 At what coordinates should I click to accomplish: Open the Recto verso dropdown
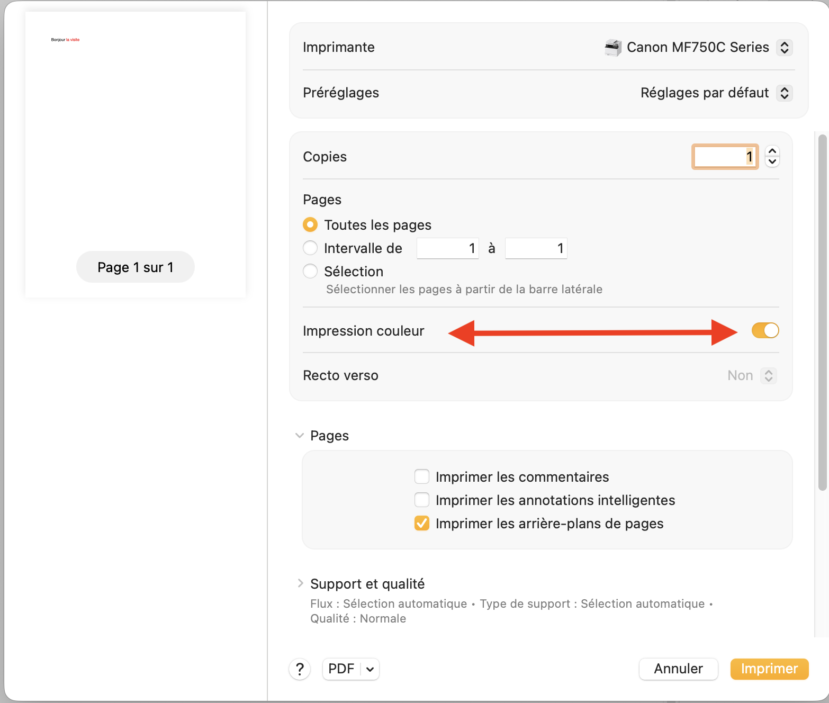(768, 376)
